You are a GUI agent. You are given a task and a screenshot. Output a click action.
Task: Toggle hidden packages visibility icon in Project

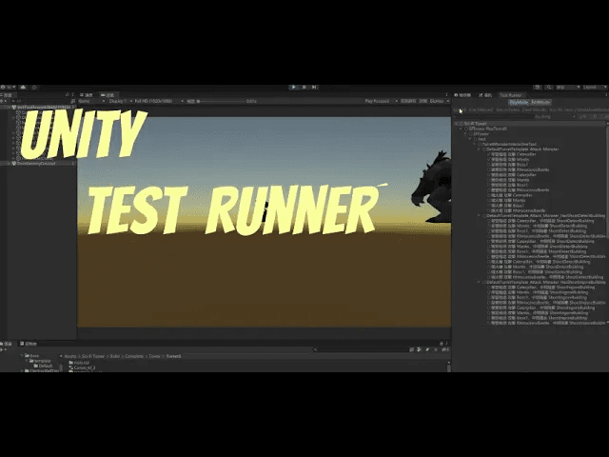point(445,349)
